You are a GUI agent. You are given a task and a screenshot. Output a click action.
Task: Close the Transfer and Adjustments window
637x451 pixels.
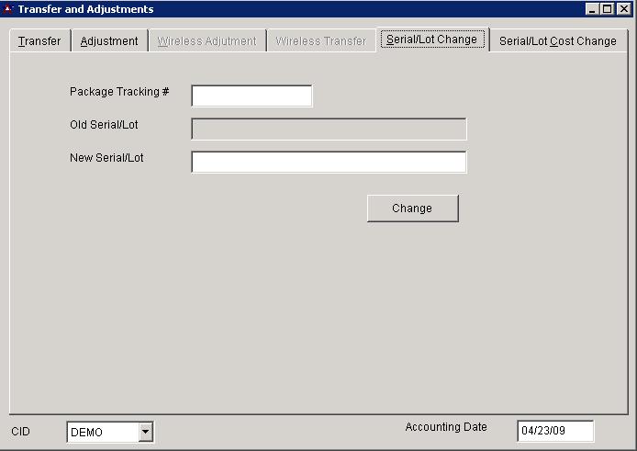pos(623,9)
